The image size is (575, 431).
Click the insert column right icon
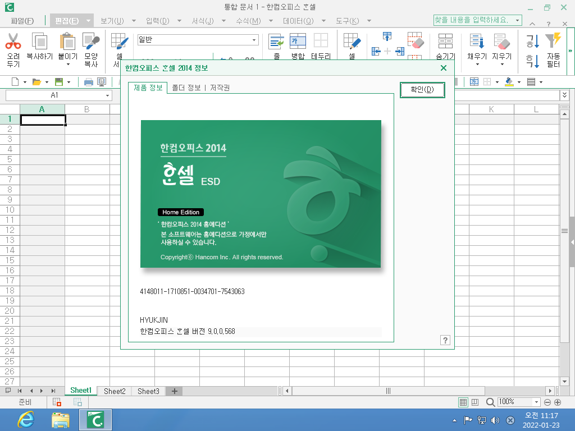coord(400,51)
